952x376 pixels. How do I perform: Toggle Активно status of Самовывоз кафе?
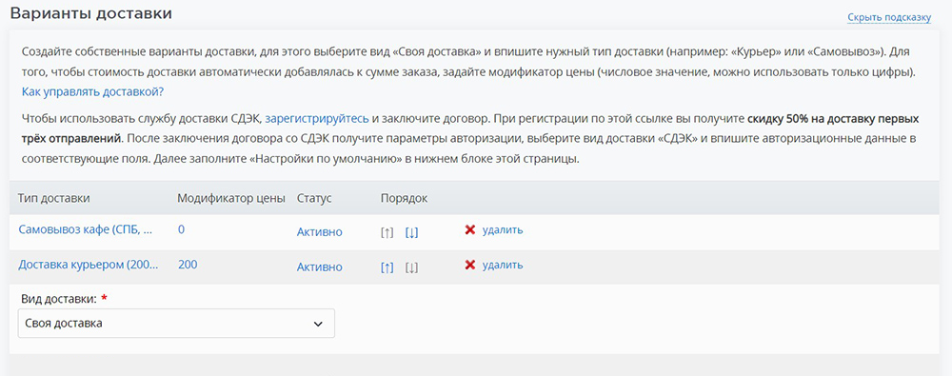click(x=319, y=232)
